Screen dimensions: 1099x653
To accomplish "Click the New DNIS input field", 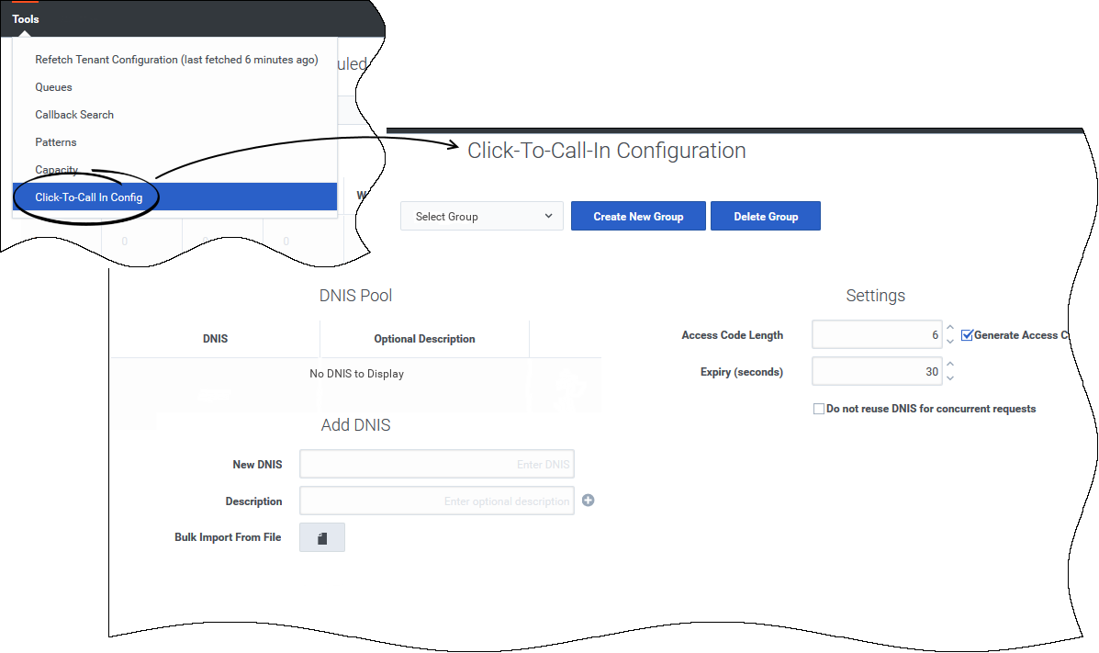I will pyautogui.click(x=436, y=465).
